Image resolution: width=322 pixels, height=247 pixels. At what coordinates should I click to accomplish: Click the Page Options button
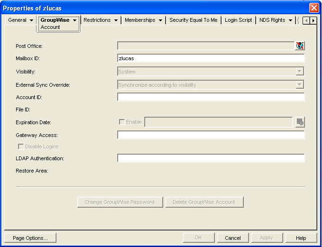(30, 238)
